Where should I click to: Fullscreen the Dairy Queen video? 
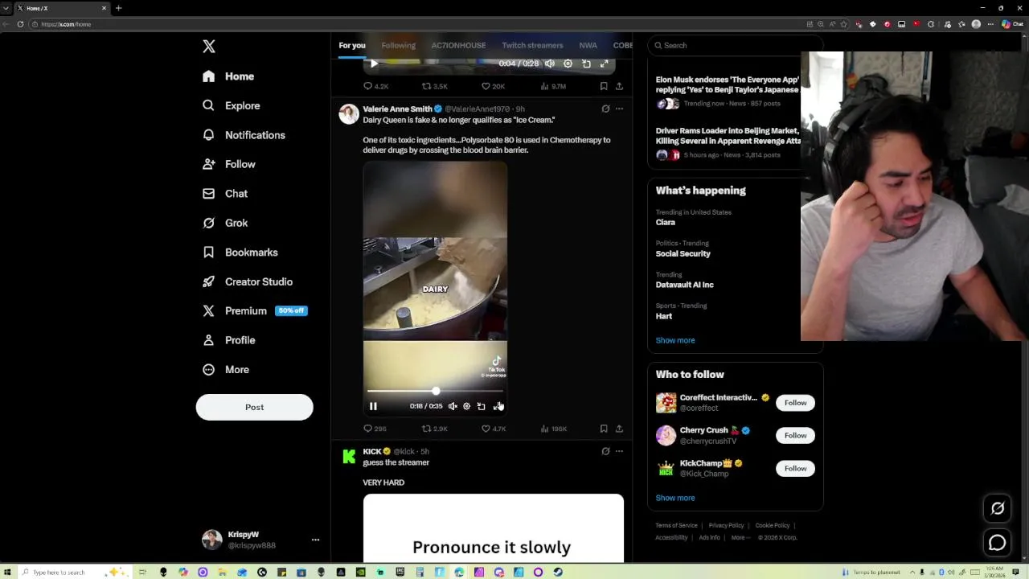pyautogui.click(x=498, y=406)
